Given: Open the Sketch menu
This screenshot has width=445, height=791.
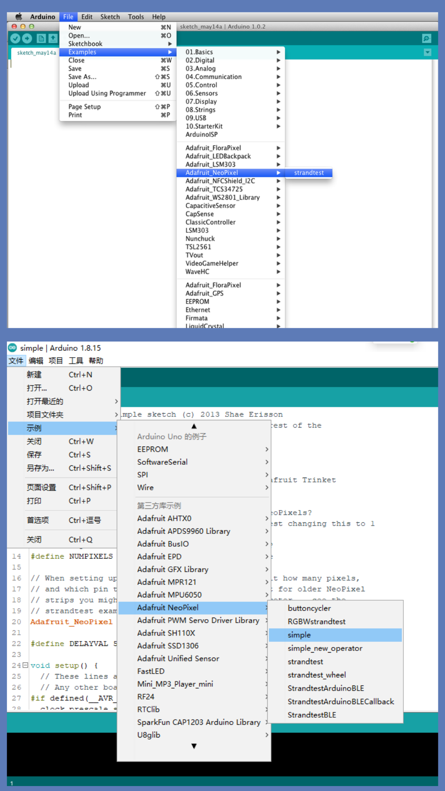Looking at the screenshot, I should [110, 16].
